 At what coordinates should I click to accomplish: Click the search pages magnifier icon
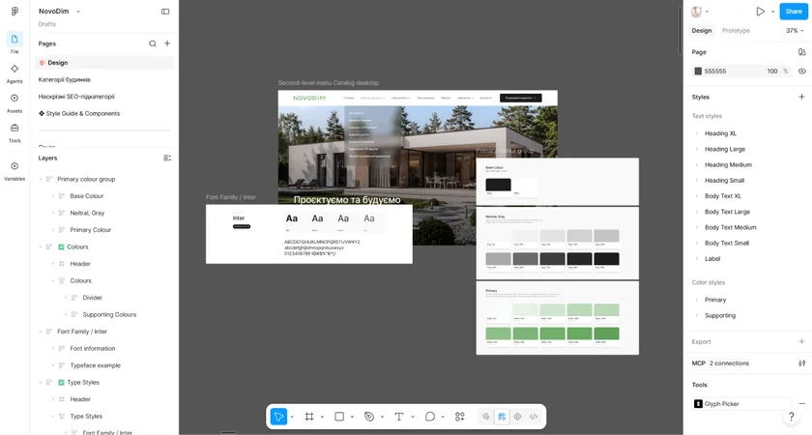[x=153, y=43]
